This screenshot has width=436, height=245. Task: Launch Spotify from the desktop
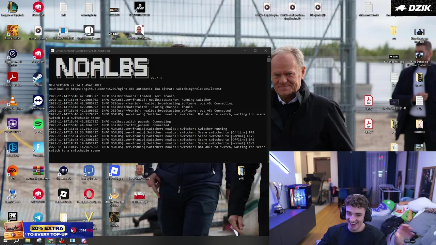pos(38,126)
